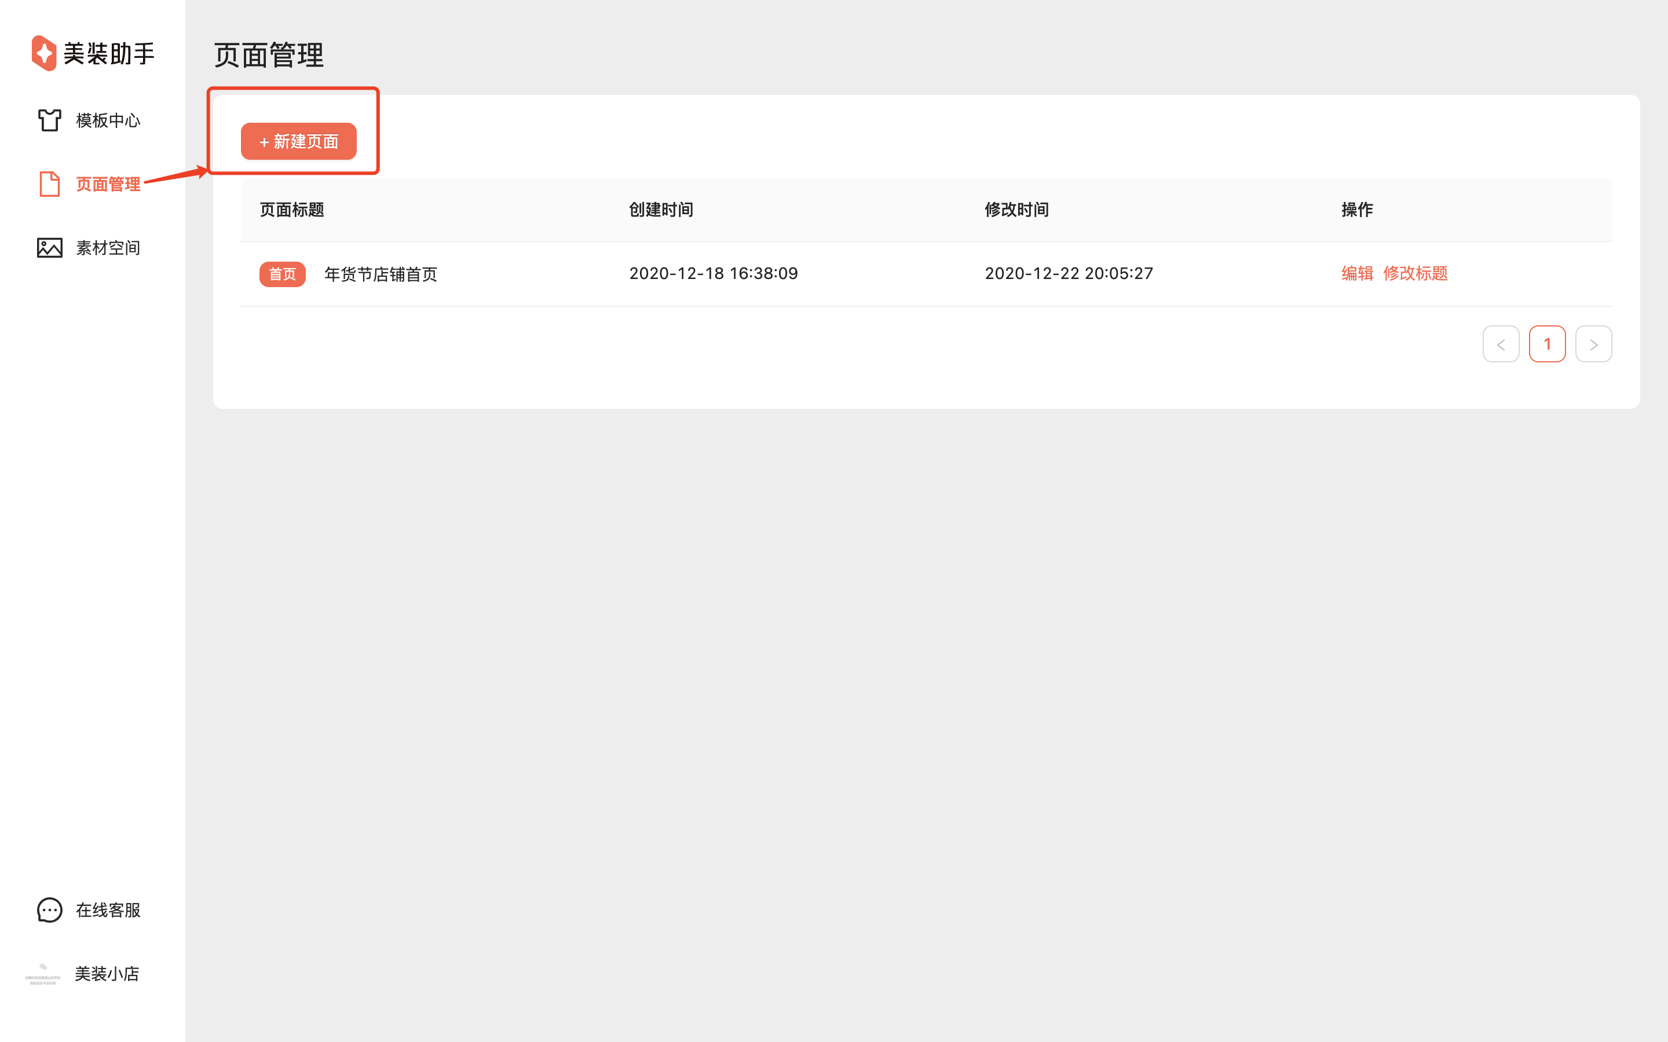Click the picture icon for 素材空间

[x=50, y=247]
